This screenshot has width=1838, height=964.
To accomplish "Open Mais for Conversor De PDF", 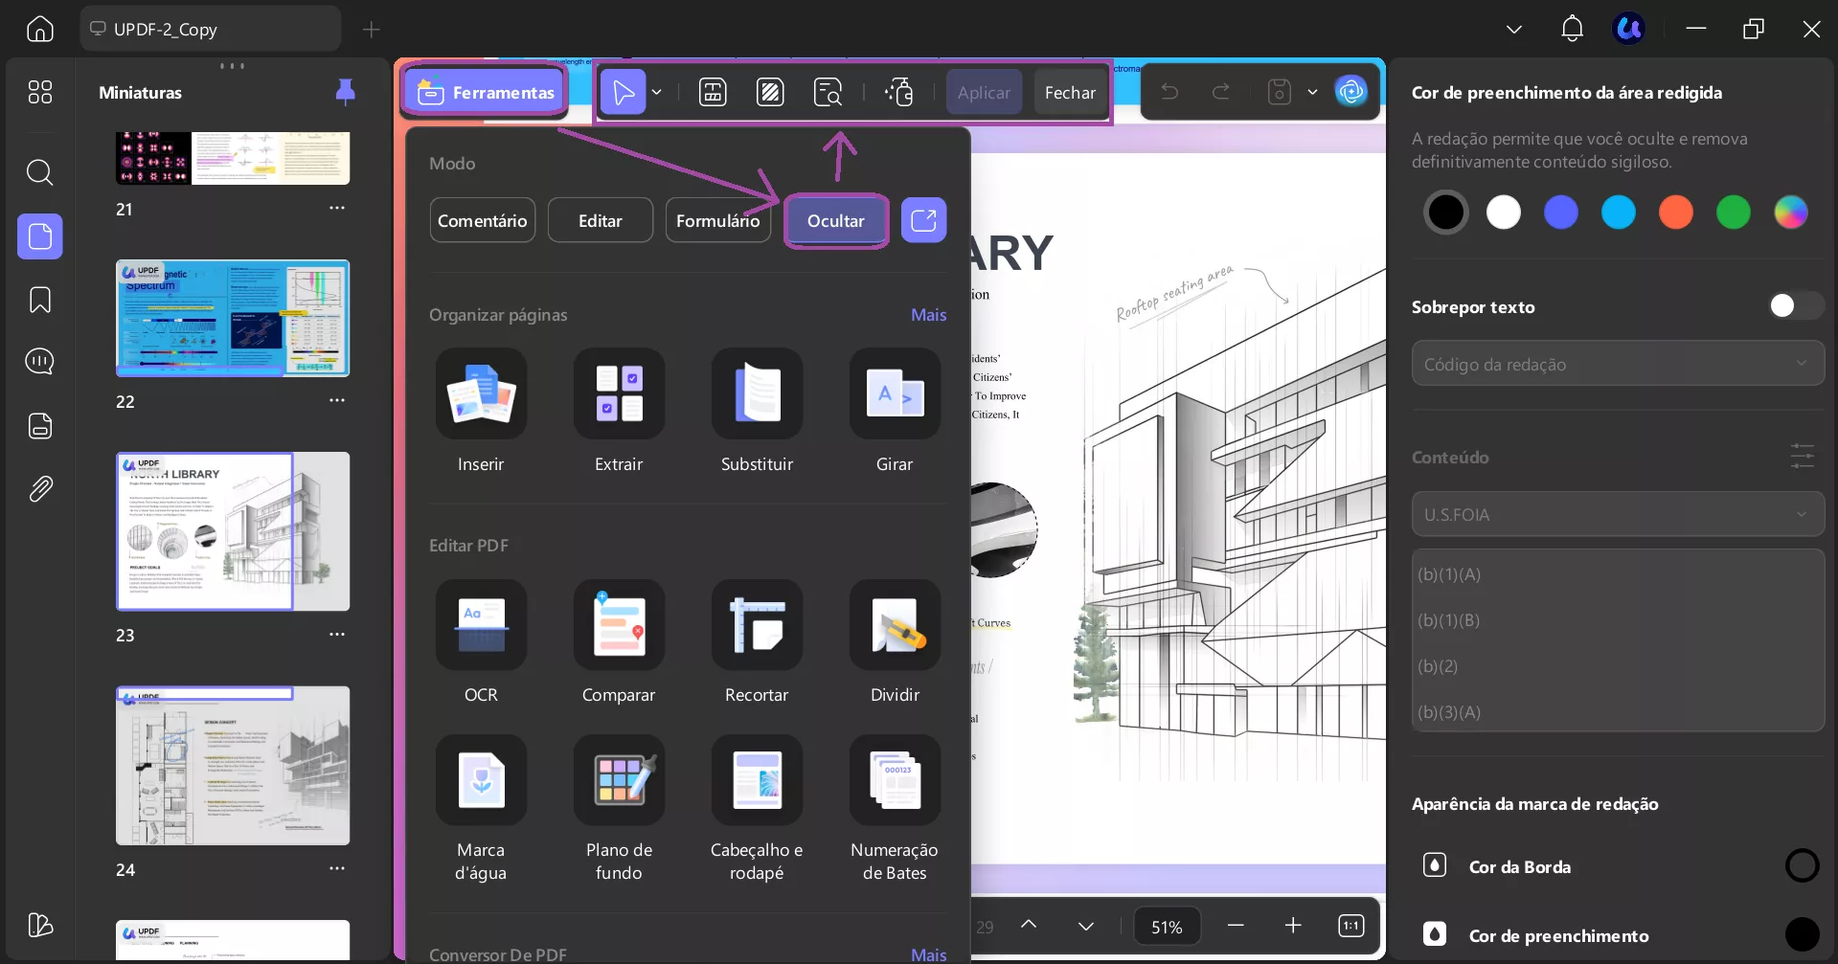I will pos(929,954).
